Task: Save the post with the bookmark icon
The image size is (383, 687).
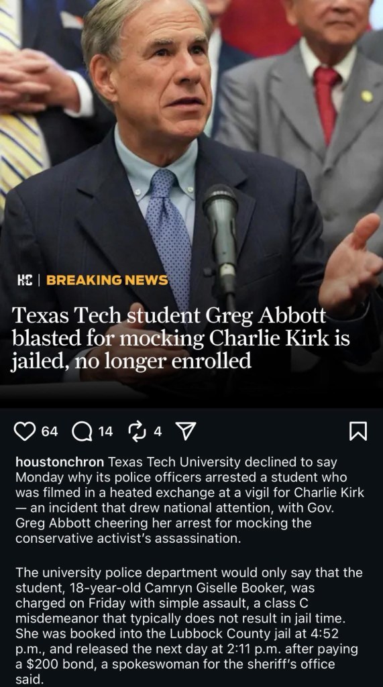Action: [x=358, y=431]
